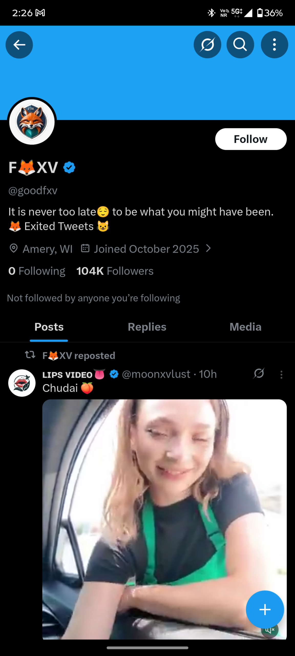View the fox profile picture
This screenshot has width=295, height=656.
point(32,122)
